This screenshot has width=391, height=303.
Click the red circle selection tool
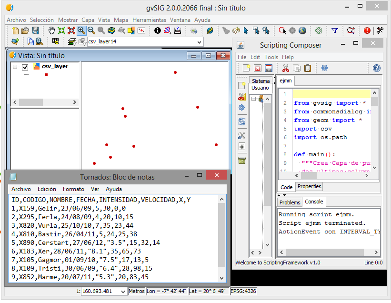282,30
